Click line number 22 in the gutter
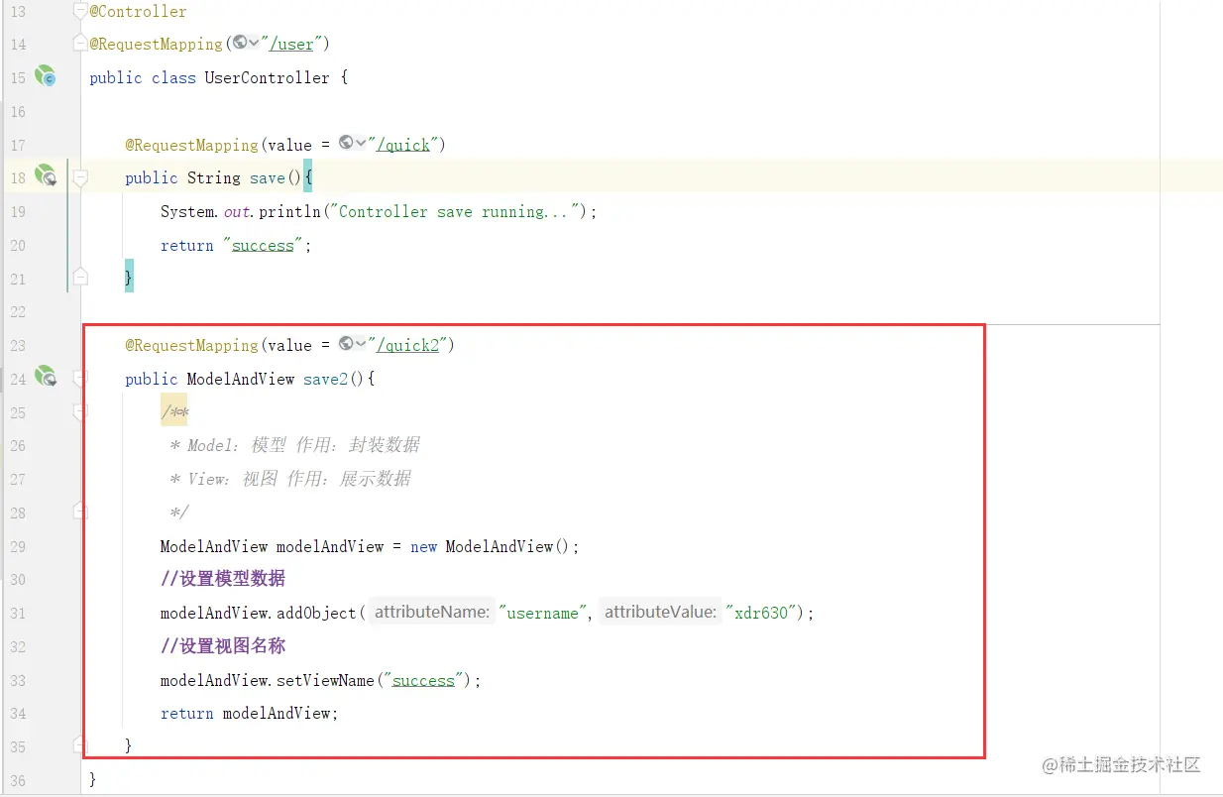 point(18,312)
